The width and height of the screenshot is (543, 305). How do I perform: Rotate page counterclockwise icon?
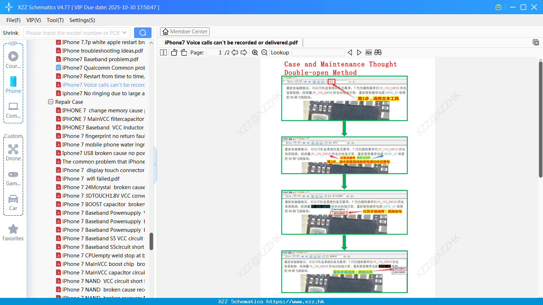pyautogui.click(x=174, y=53)
